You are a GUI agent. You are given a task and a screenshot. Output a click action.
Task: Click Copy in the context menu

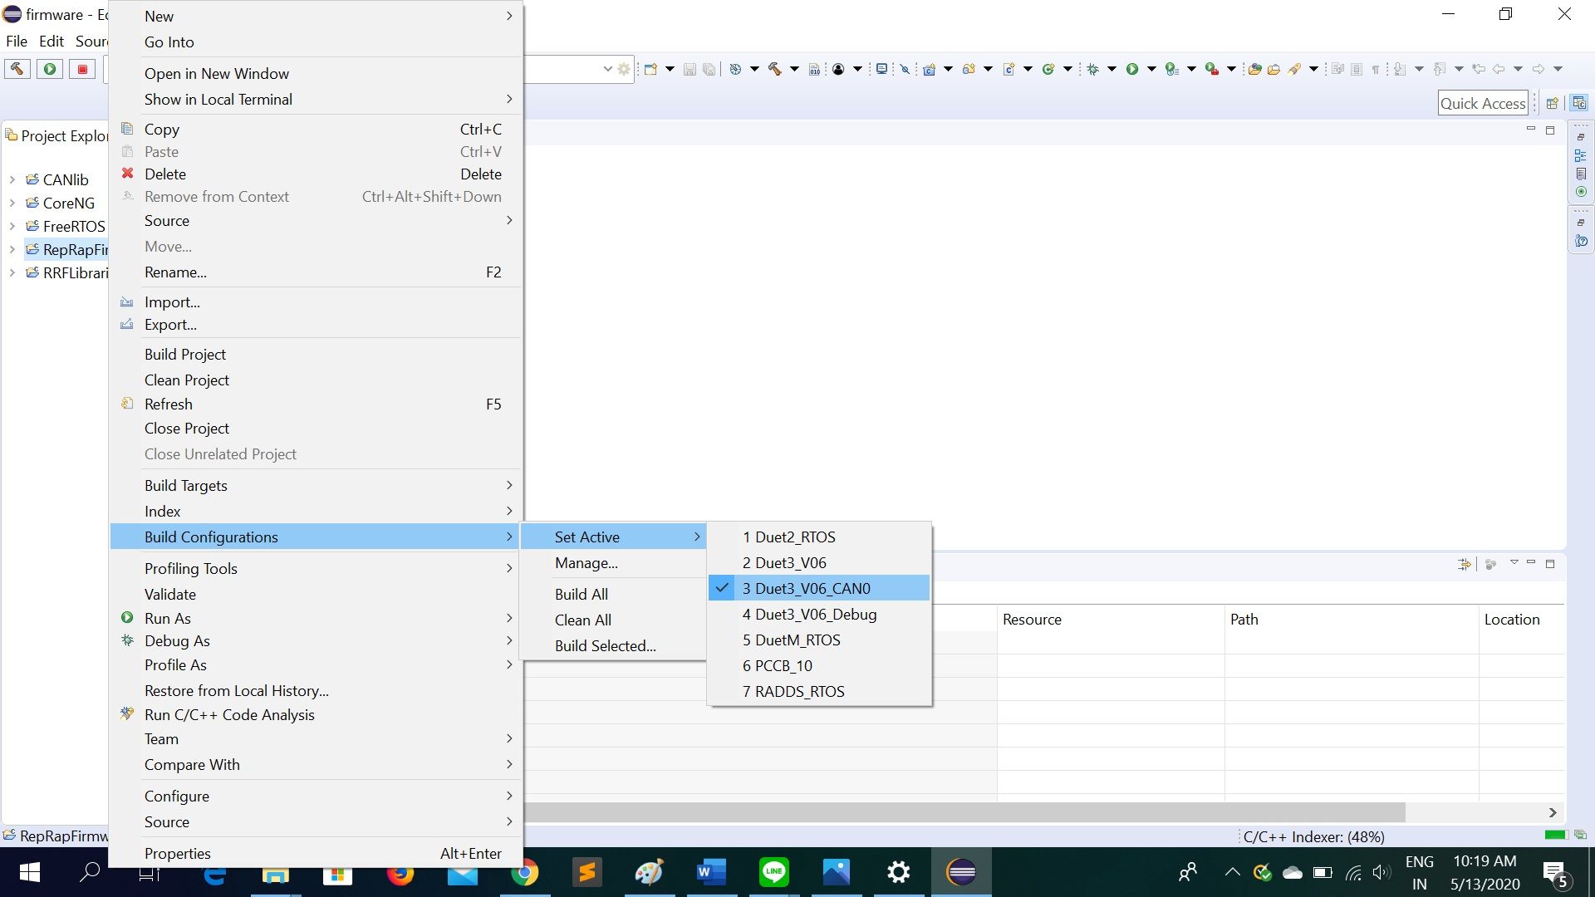[316, 129]
